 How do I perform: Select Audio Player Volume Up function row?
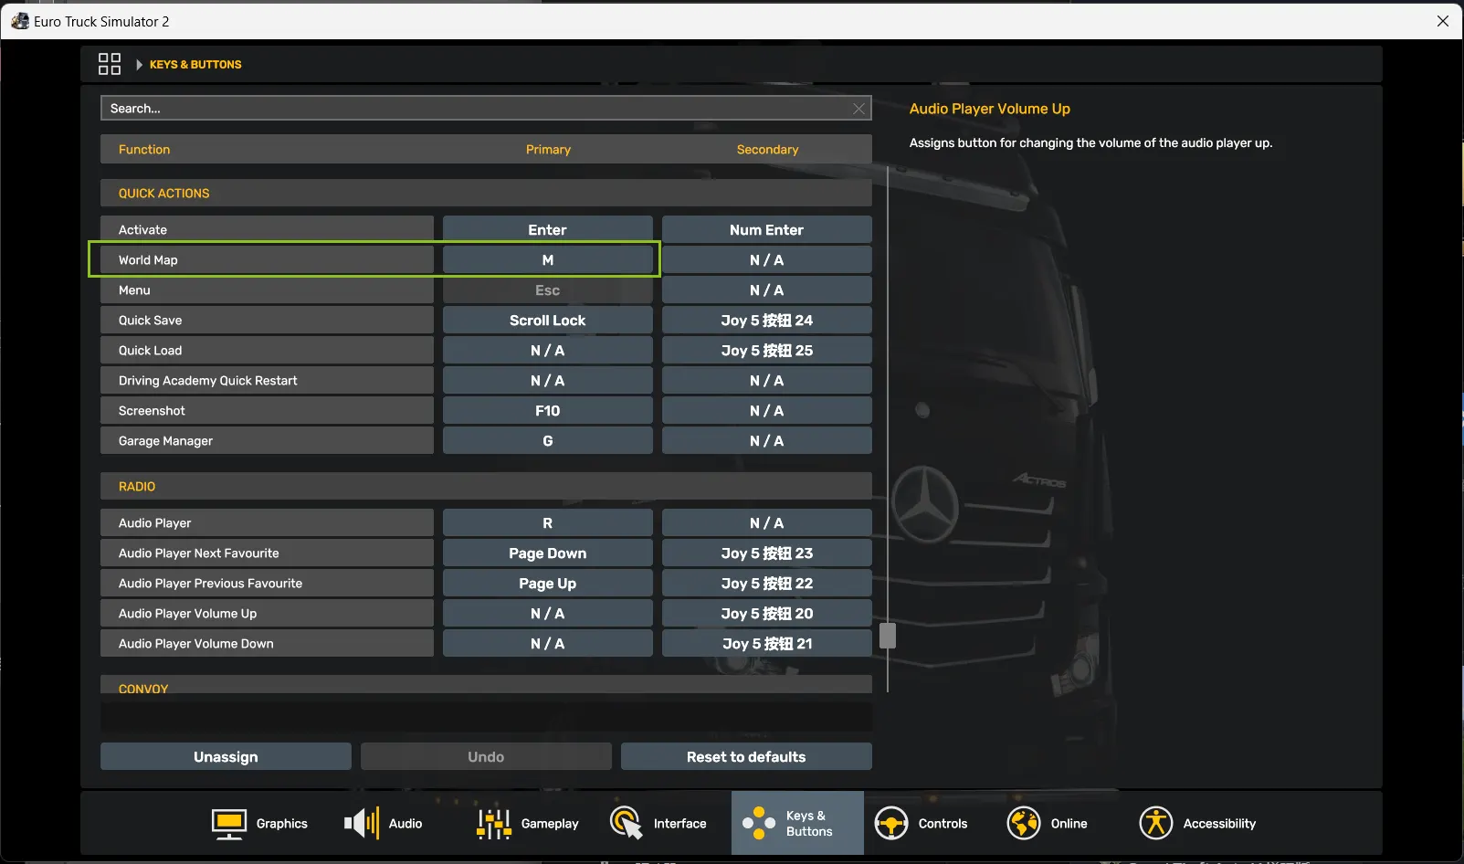(x=267, y=614)
